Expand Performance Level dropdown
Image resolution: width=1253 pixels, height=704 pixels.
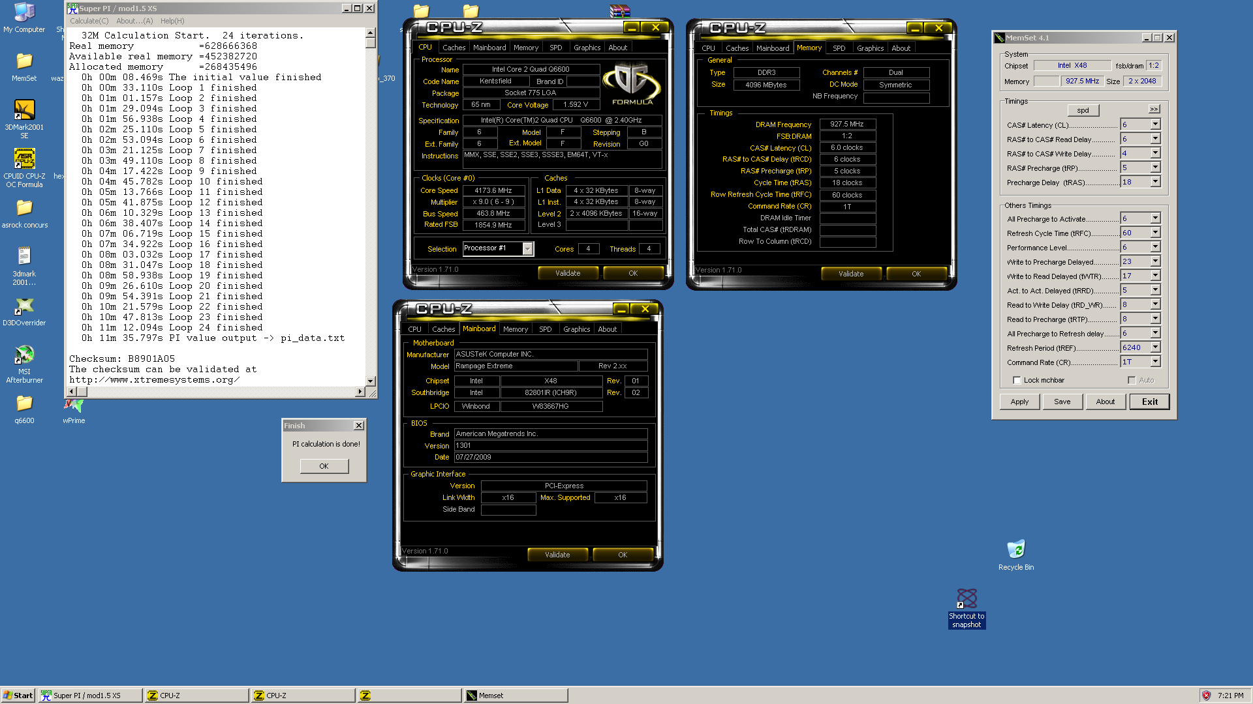1155,247
